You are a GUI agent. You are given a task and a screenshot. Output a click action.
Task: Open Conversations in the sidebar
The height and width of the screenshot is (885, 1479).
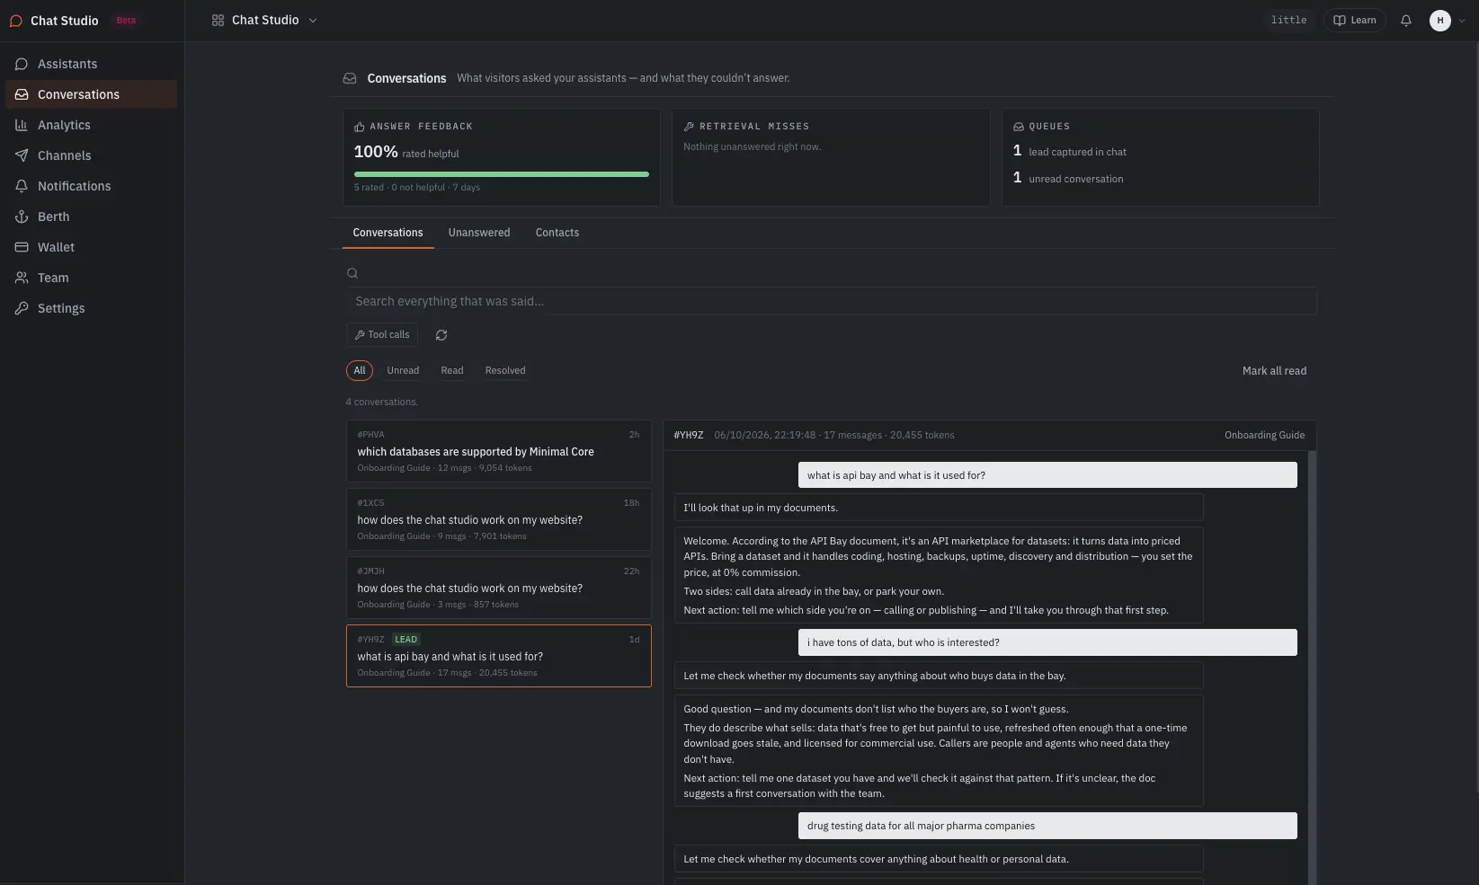coord(91,94)
